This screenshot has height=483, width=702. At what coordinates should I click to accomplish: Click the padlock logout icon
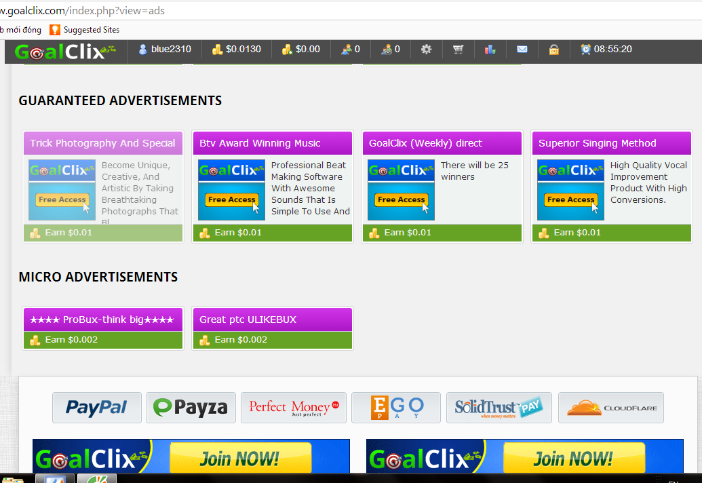[554, 50]
